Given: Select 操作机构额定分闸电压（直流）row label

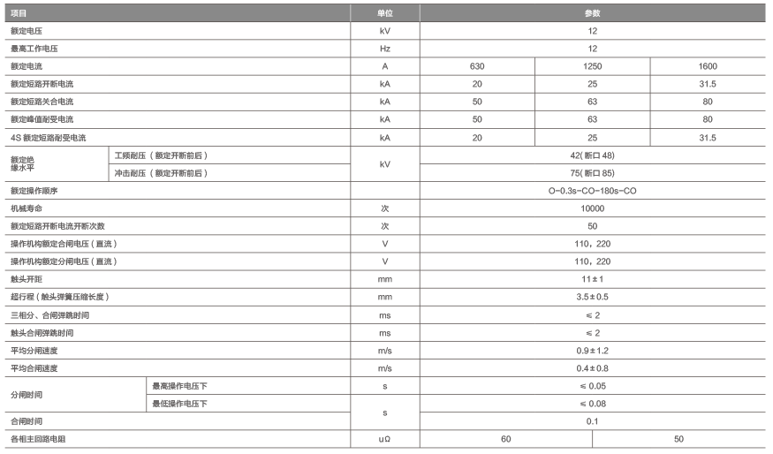Looking at the screenshot, I should point(64,262).
